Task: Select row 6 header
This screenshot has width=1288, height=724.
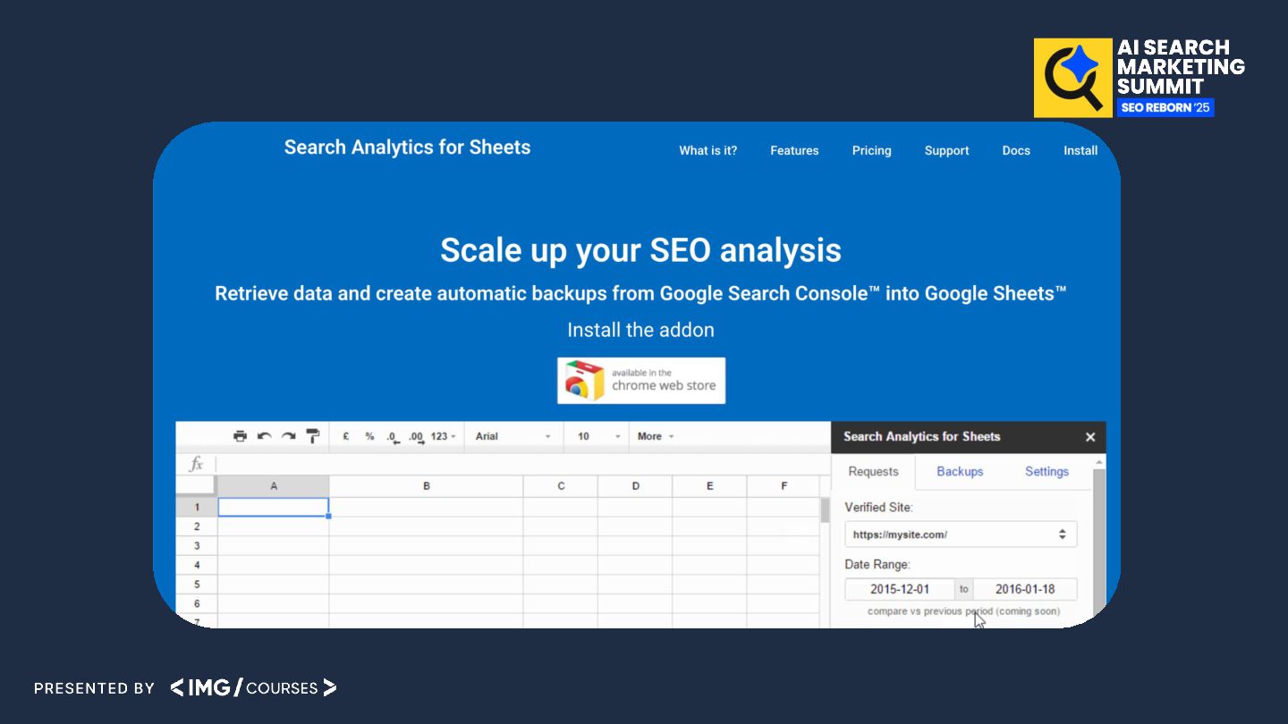Action: point(197,604)
